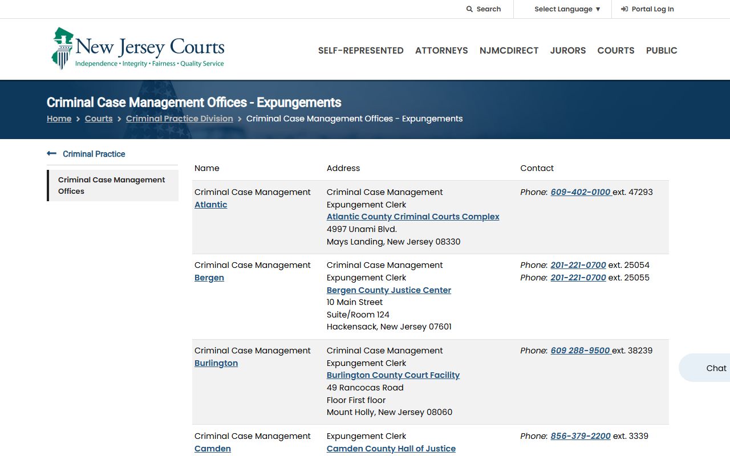Image resolution: width=730 pixels, height=456 pixels.
Task: Open the Public menu
Action: [x=662, y=50]
